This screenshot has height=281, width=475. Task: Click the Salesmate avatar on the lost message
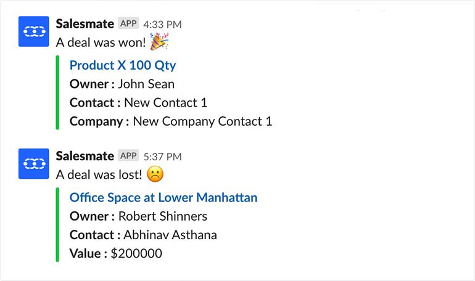tap(34, 164)
